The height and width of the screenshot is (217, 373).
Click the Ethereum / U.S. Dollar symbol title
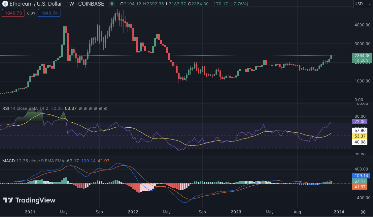tap(43, 4)
